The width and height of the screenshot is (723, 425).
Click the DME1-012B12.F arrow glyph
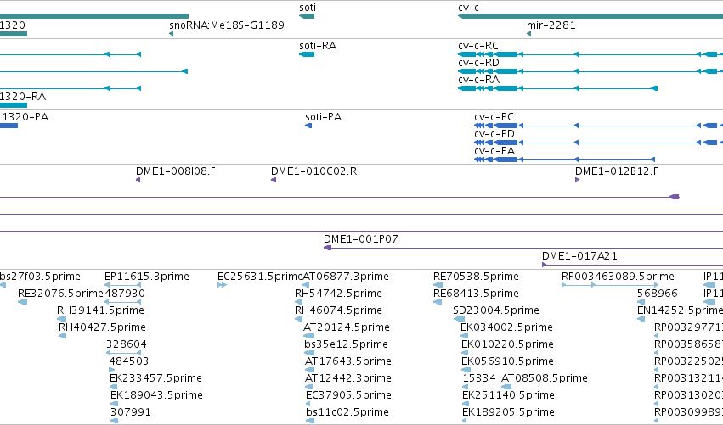point(577,180)
